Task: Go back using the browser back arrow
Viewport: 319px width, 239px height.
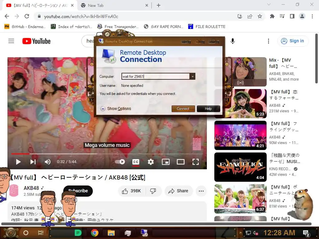Action: coord(7,16)
